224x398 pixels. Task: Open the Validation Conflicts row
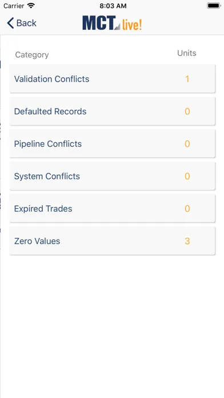click(112, 79)
